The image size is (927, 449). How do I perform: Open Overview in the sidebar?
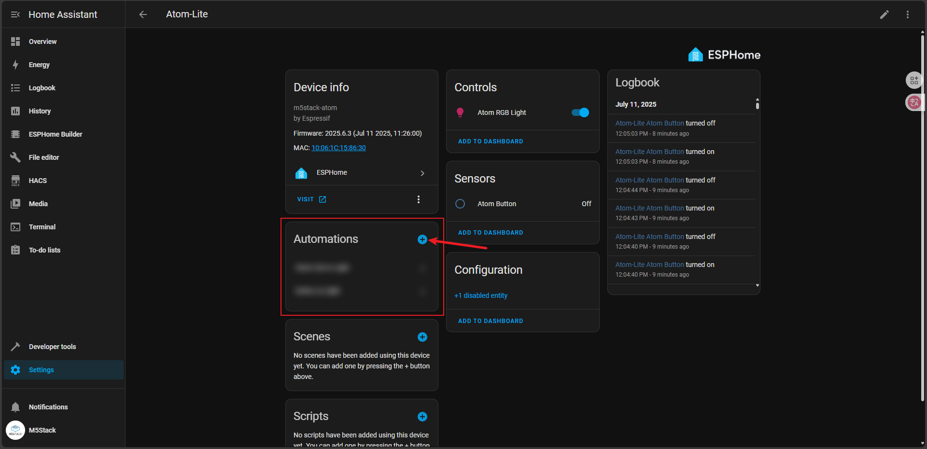(63, 42)
